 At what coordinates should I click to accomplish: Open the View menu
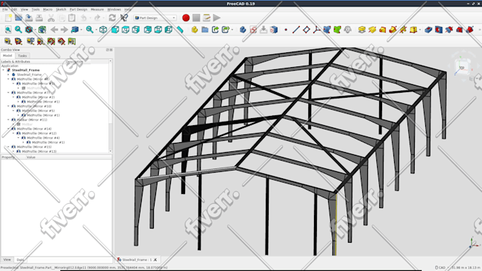(x=24, y=9)
